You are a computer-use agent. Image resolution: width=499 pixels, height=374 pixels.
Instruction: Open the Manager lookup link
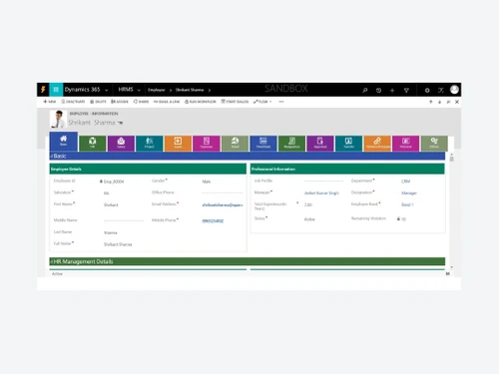click(321, 193)
